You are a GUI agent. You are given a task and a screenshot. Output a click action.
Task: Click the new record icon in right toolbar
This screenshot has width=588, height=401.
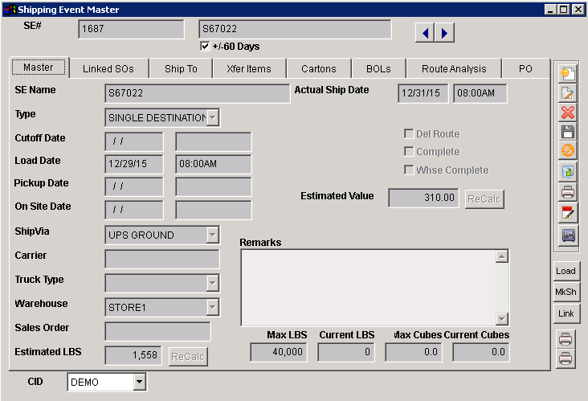(568, 73)
